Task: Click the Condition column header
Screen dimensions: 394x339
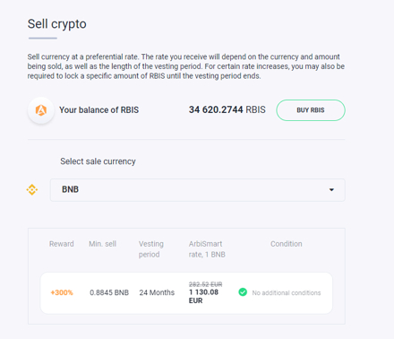Action: pyautogui.click(x=287, y=244)
